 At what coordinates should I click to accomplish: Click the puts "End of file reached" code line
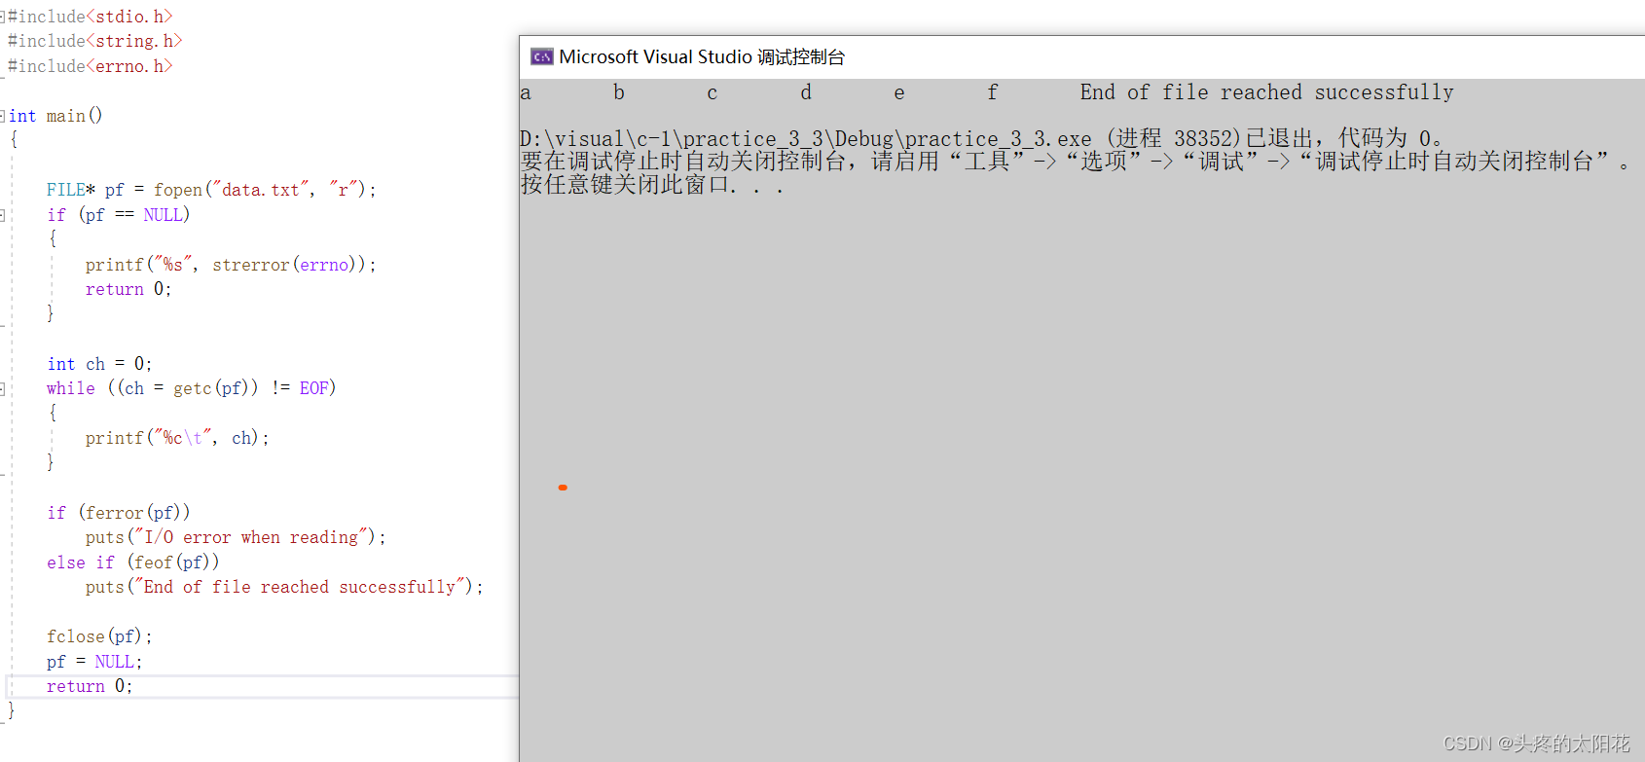(x=284, y=587)
